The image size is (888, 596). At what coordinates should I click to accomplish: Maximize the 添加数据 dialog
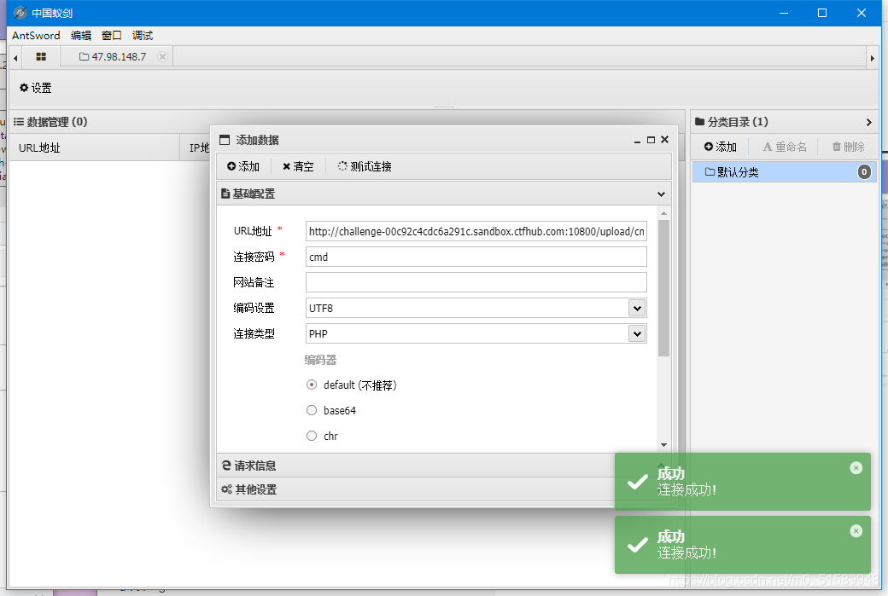[x=651, y=140]
